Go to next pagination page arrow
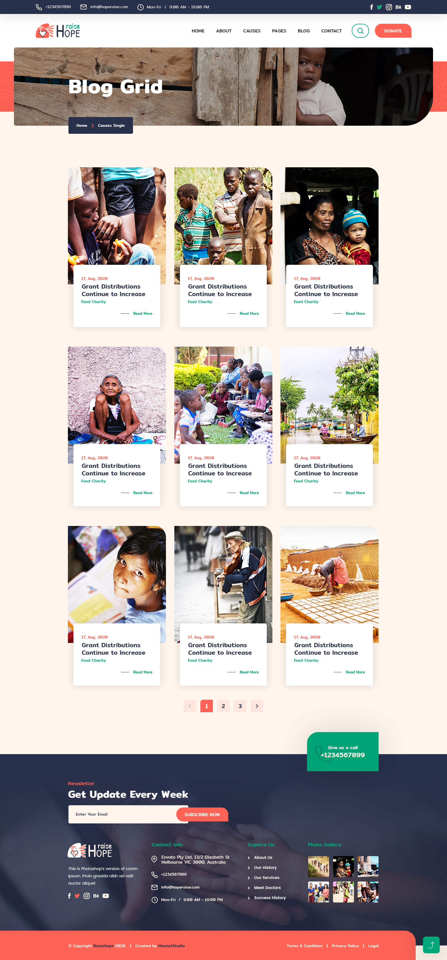The image size is (447, 960). coord(257,706)
